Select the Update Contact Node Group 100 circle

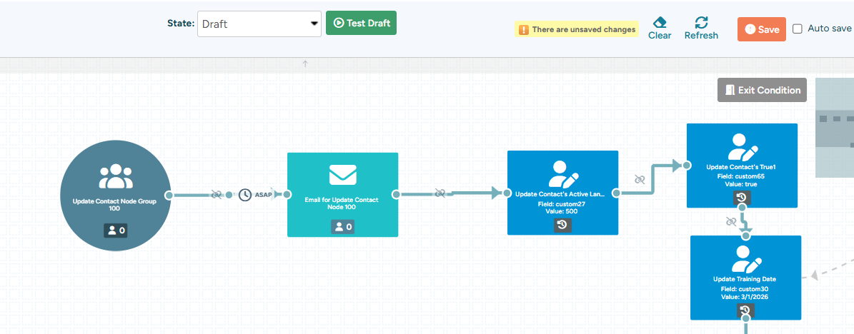[115, 196]
